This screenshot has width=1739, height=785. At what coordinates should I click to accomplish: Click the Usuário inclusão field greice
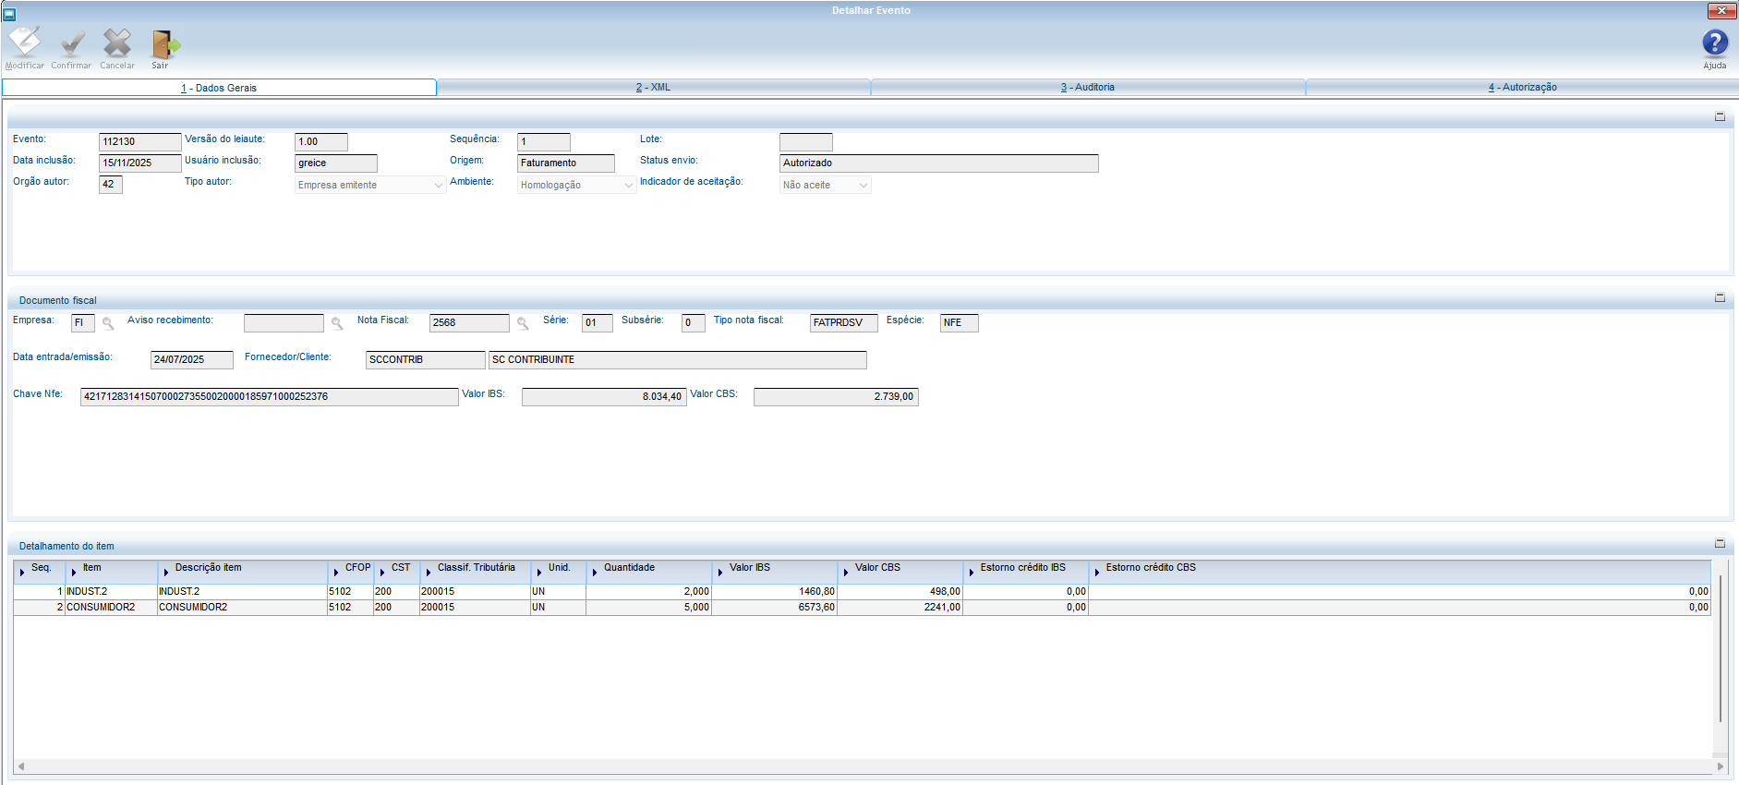coord(335,163)
